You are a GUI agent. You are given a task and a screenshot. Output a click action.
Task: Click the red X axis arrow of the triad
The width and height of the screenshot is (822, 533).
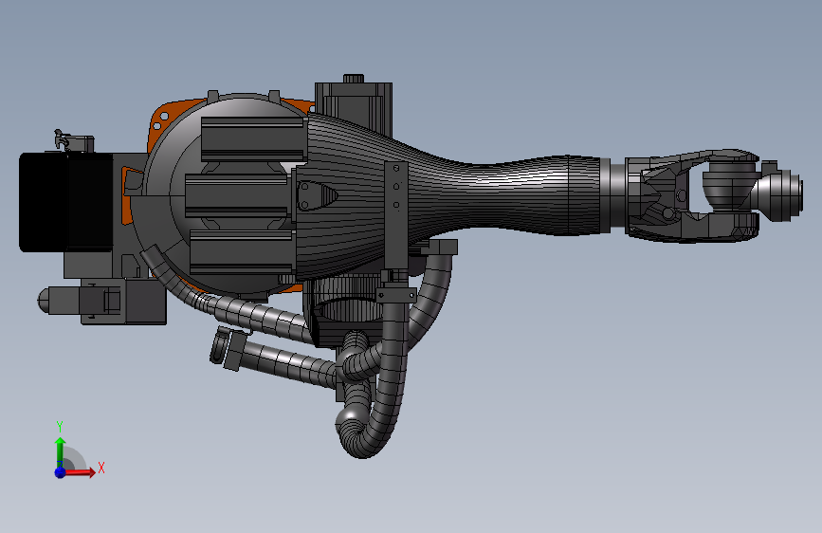[80, 472]
